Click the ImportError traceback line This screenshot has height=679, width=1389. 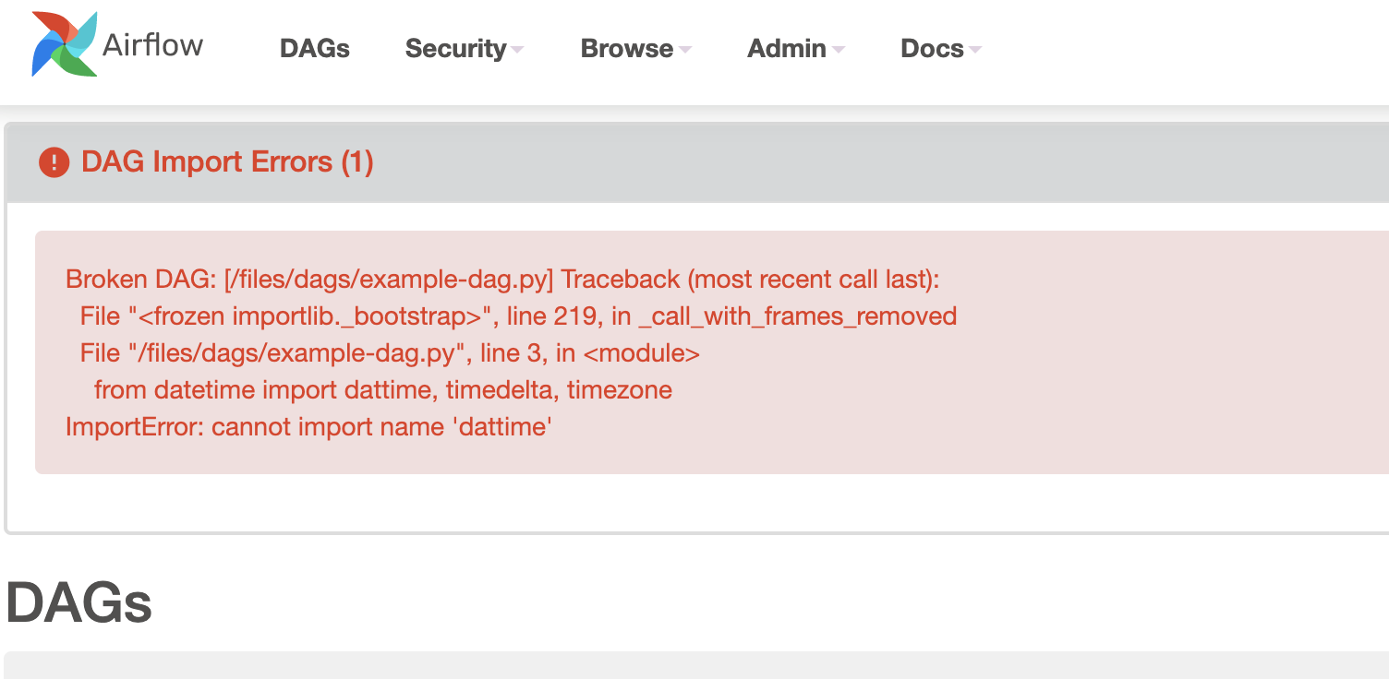coord(308,426)
